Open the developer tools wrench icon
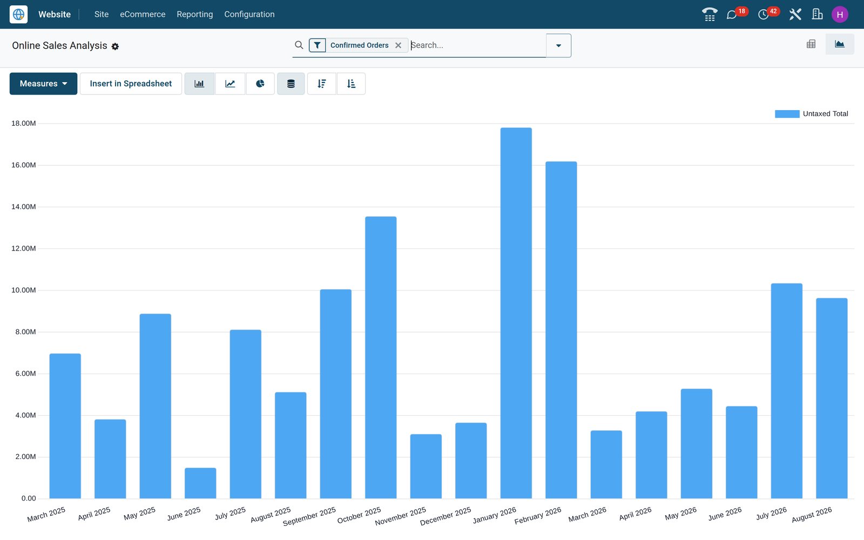Viewport: 864px width, 540px height. (795, 15)
